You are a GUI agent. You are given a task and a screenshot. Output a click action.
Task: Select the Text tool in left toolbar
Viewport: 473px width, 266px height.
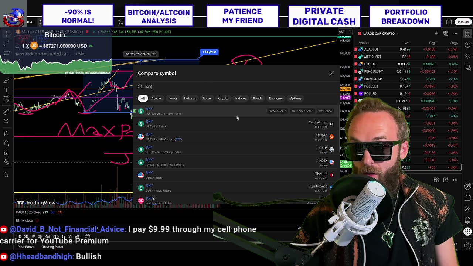[6, 90]
